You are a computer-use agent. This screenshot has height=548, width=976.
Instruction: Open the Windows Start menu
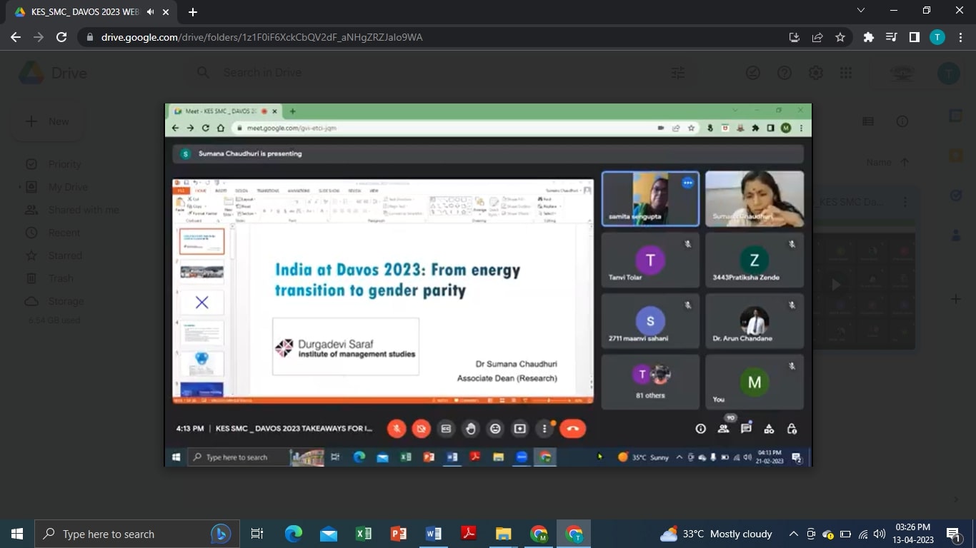(x=17, y=534)
